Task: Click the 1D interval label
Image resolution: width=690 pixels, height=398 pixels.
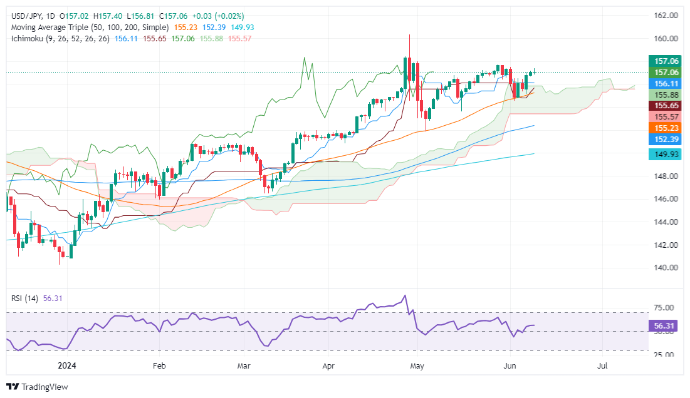Action: pyautogui.click(x=51, y=16)
